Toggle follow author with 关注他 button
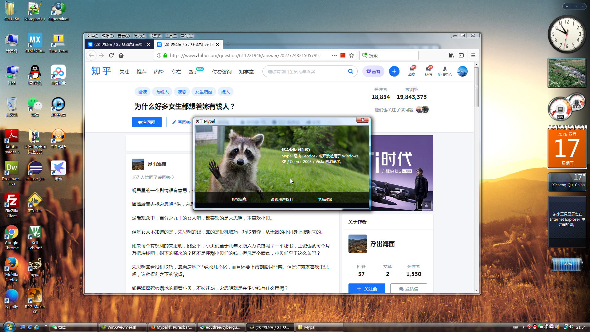 click(x=367, y=289)
